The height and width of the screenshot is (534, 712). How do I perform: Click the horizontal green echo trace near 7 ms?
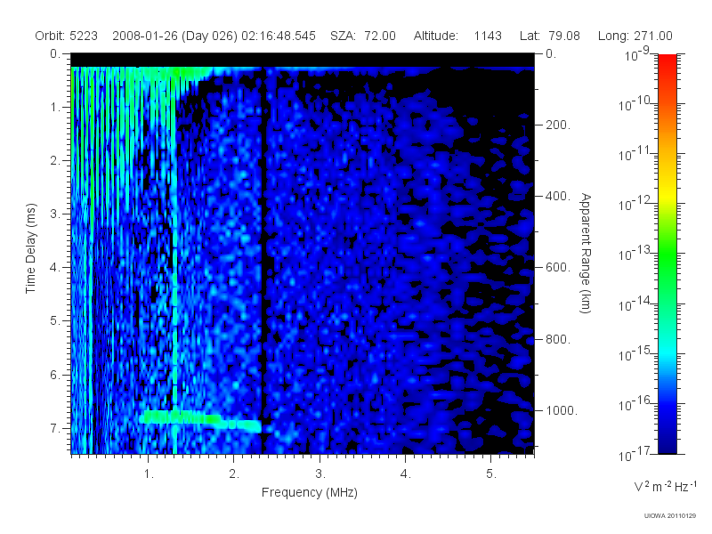pos(201,420)
